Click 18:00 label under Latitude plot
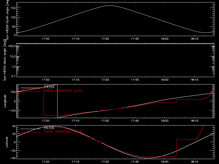 [165, 162]
